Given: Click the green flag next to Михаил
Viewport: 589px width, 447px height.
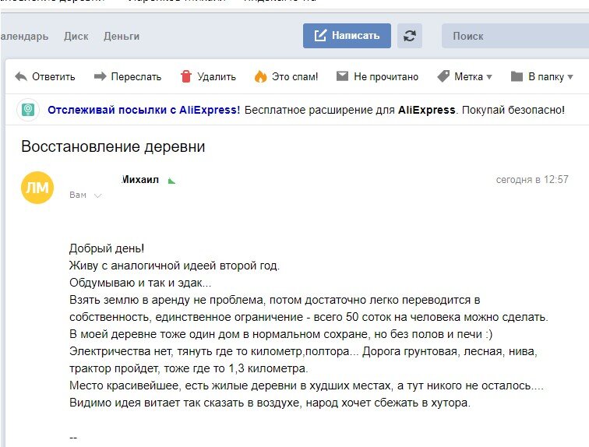Looking at the screenshot, I should click(171, 181).
